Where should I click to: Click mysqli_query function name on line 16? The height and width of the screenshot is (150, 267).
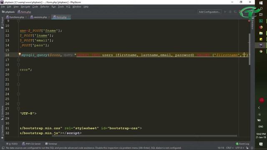coord(34,55)
